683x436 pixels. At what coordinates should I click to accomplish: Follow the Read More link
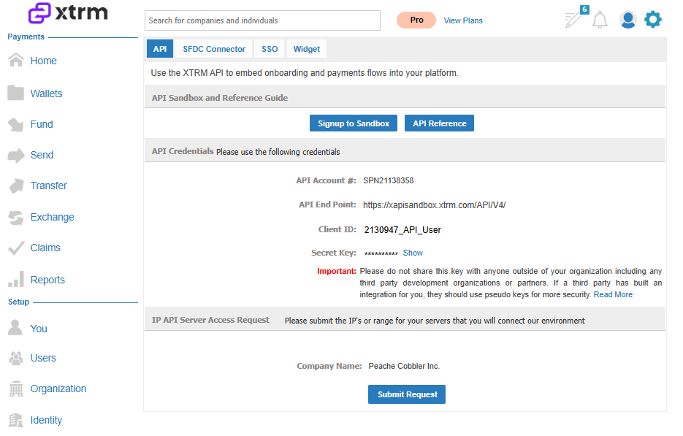[613, 295]
